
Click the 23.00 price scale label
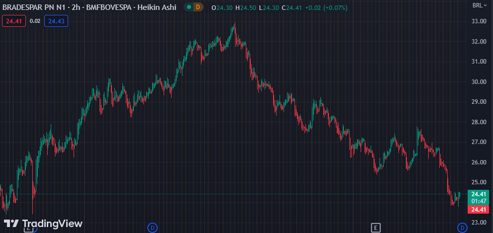479,223
